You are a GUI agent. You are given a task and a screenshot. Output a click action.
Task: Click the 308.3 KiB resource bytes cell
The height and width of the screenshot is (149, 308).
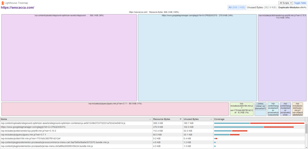pyautogui.click(x=168, y=123)
